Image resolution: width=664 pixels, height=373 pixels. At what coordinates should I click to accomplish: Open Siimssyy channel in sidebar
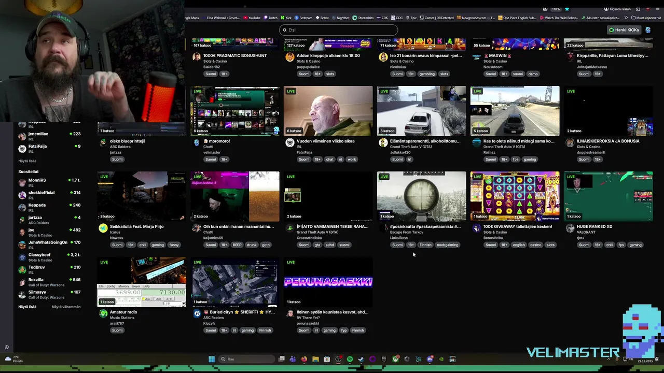[x=50, y=294]
